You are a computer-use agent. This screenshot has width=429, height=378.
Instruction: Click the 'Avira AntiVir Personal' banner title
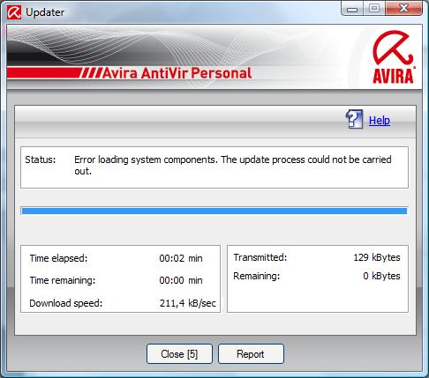click(x=177, y=73)
